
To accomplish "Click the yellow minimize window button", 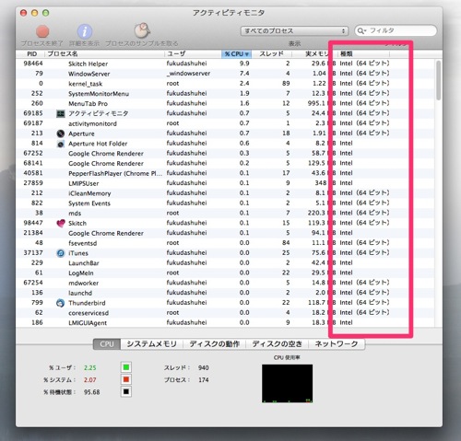I will 34,13.
